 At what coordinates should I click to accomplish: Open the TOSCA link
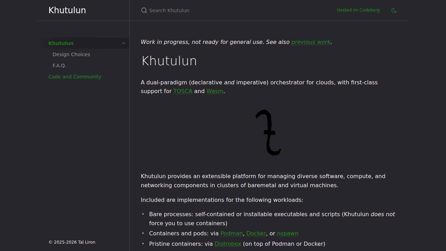click(183, 91)
